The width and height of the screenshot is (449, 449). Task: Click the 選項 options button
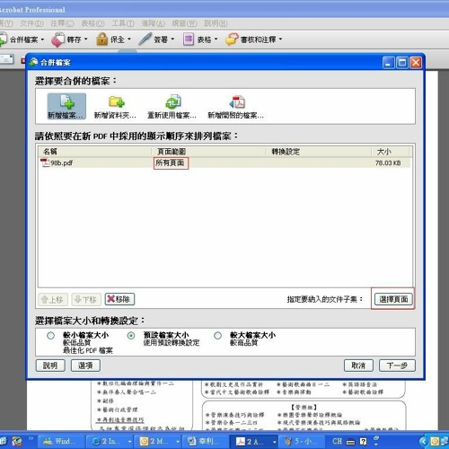pyautogui.click(x=85, y=365)
